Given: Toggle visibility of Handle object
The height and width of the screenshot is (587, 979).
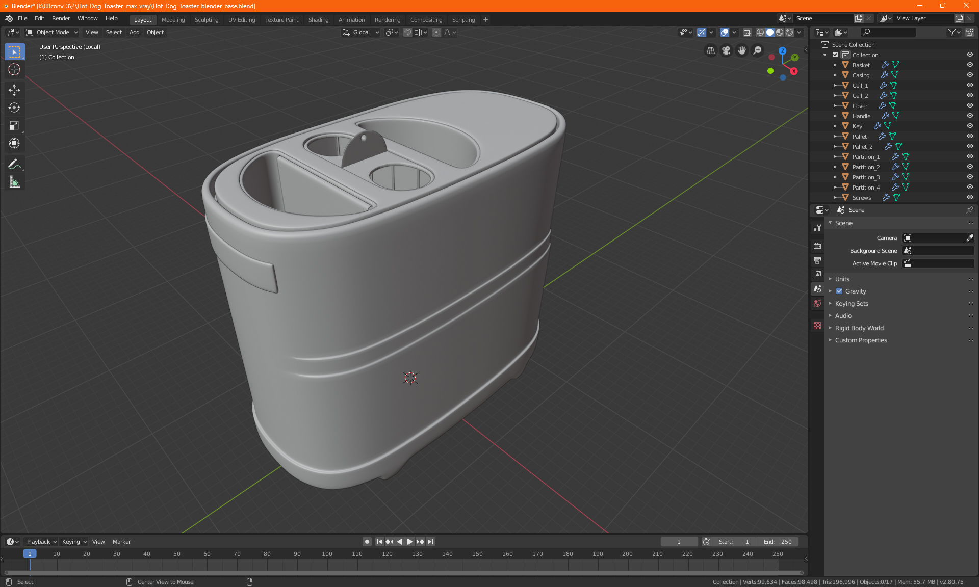Looking at the screenshot, I should (x=969, y=116).
